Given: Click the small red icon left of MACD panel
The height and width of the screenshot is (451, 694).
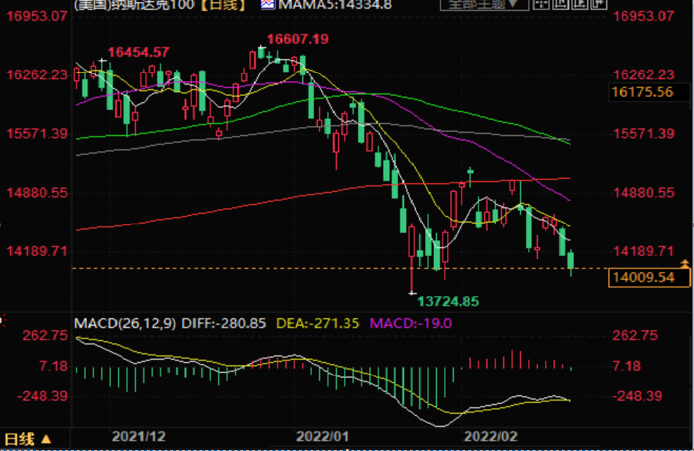Looking at the screenshot, I should point(2,319).
